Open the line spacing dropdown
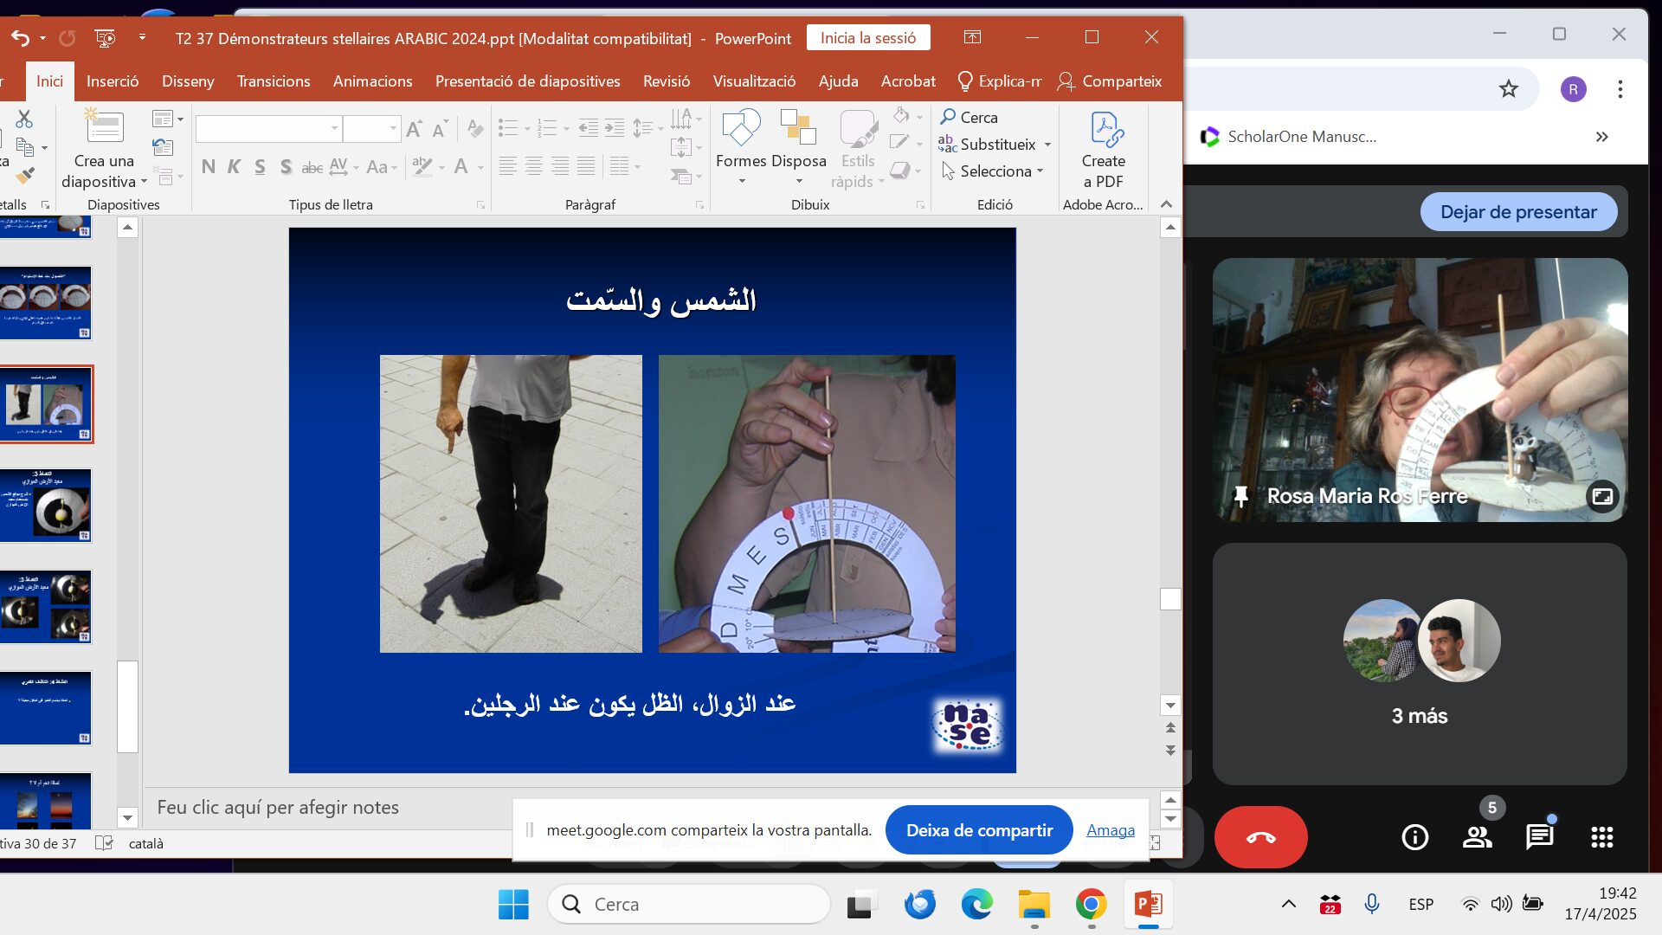This screenshot has height=935, width=1662. pyautogui.click(x=647, y=129)
